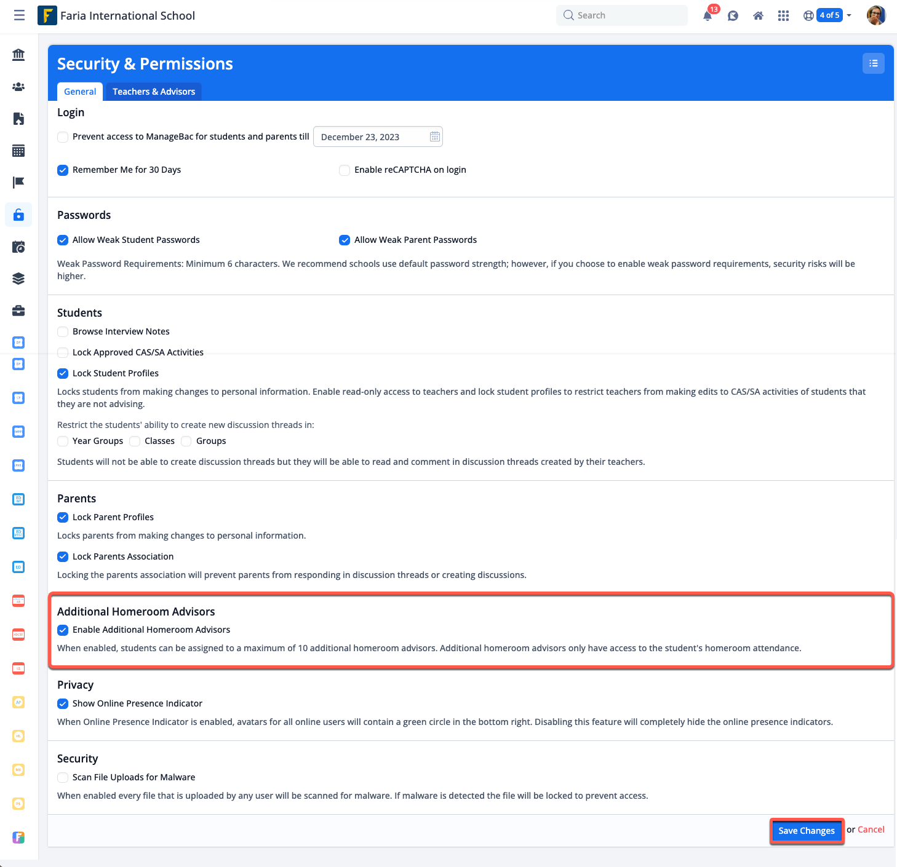The image size is (897, 867).
Task: Click the flag icon in sidebar
Action: (x=18, y=183)
